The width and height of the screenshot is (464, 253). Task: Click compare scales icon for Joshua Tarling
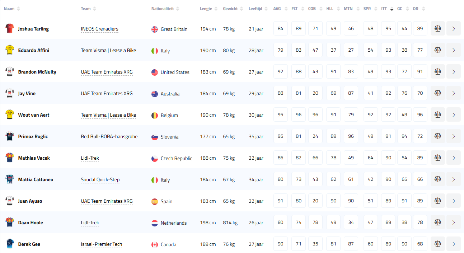pyautogui.click(x=437, y=29)
